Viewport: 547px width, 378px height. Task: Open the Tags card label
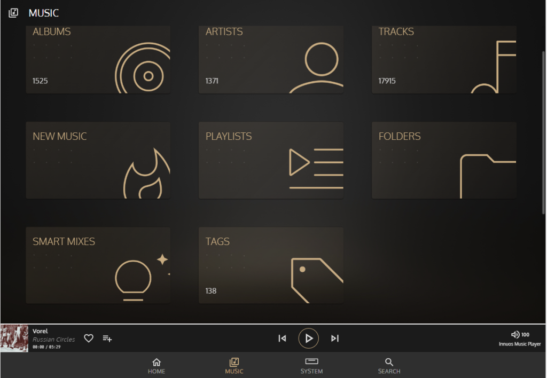tap(217, 242)
